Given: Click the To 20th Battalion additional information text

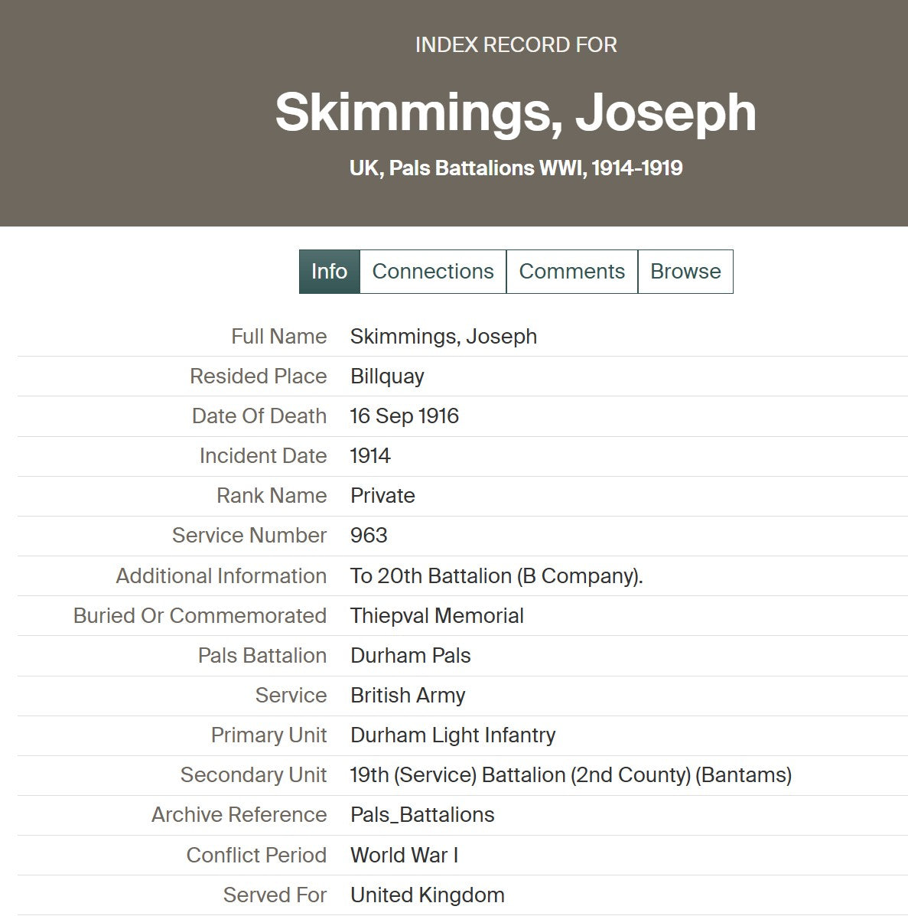Looking at the screenshot, I should 496,576.
